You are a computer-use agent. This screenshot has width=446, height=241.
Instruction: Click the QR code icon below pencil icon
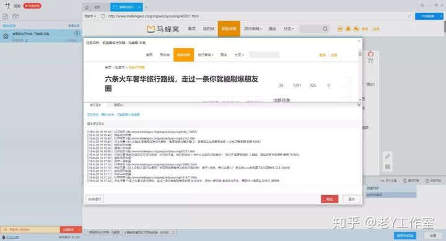tap(387, 167)
